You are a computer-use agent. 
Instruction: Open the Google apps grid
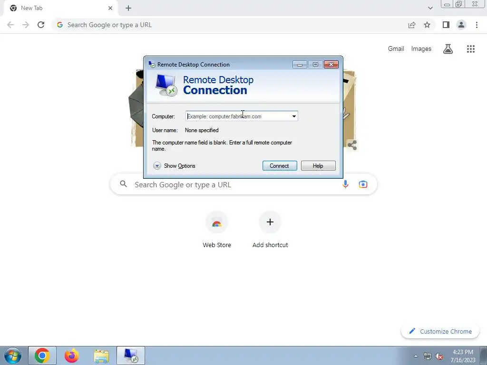click(471, 49)
